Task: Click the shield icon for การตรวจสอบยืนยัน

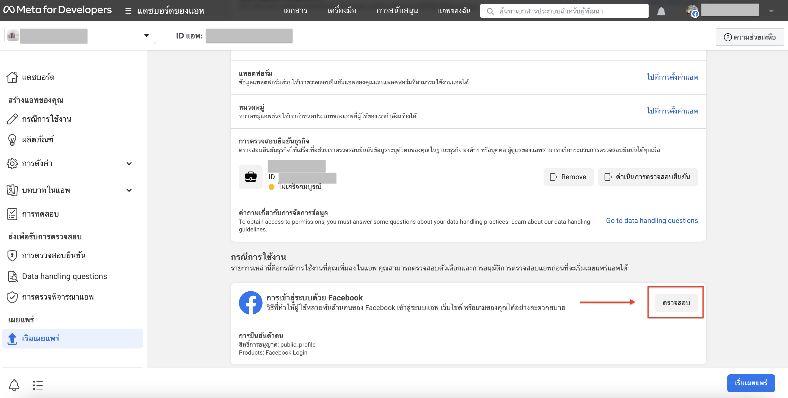Action: 12,255
